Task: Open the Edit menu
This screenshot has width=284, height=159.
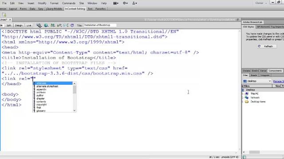Action: pyautogui.click(x=12, y=3)
